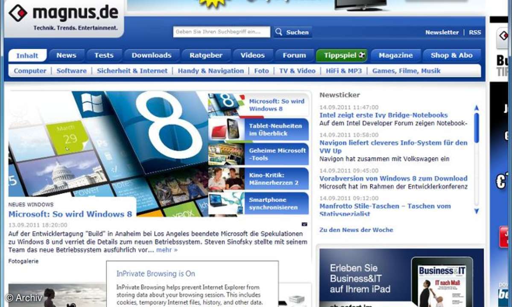Choose Foto category
This screenshot has height=307, width=512.
pyautogui.click(x=261, y=71)
